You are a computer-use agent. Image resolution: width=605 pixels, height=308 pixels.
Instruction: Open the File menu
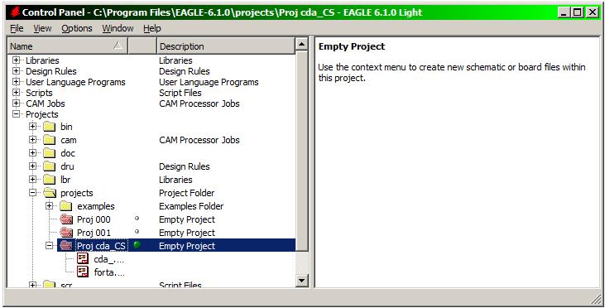pos(17,28)
